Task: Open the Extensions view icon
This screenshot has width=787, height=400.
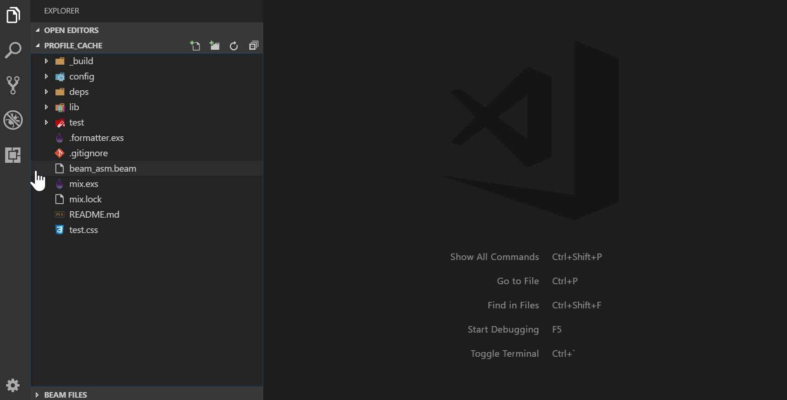Action: [13, 155]
